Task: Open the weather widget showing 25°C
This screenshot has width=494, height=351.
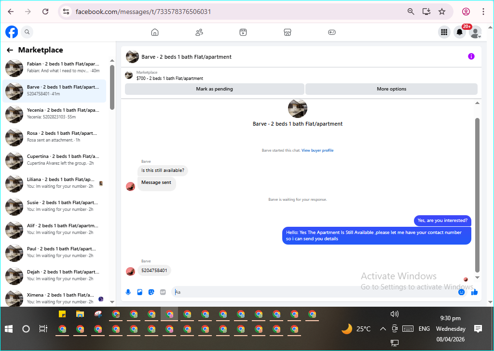Action: click(357, 329)
